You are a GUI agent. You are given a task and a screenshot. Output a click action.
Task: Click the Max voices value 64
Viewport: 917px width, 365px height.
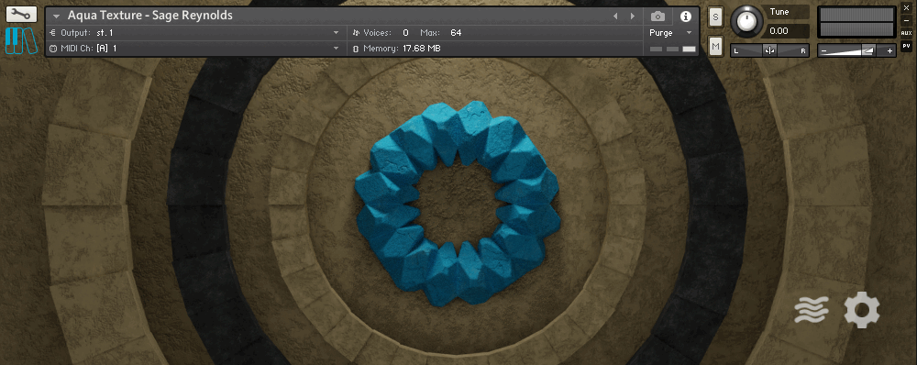click(x=456, y=33)
